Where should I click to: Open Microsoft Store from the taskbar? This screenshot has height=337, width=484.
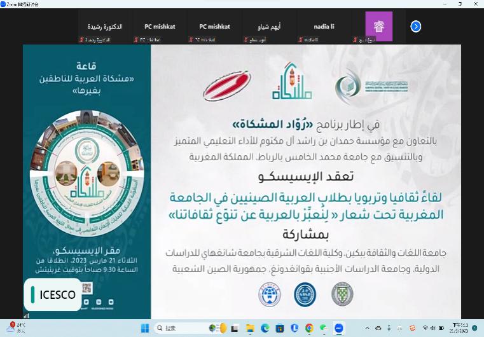pos(278,328)
